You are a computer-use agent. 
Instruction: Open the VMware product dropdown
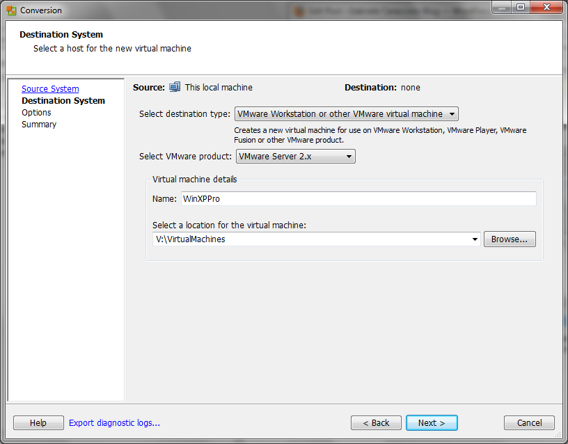coord(296,157)
